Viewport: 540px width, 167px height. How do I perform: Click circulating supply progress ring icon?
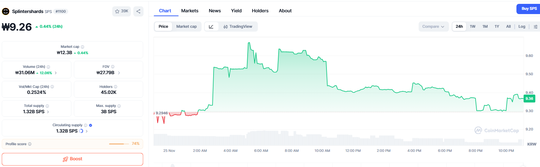click(81, 131)
